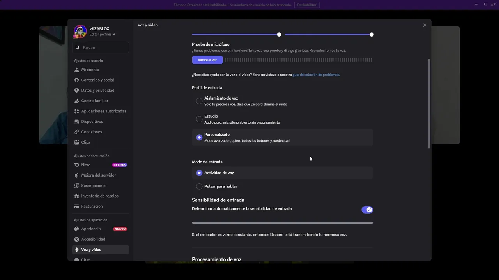Viewport: 499px width, 280px height.
Task: Open Centro familiar settings
Action: pos(101,101)
